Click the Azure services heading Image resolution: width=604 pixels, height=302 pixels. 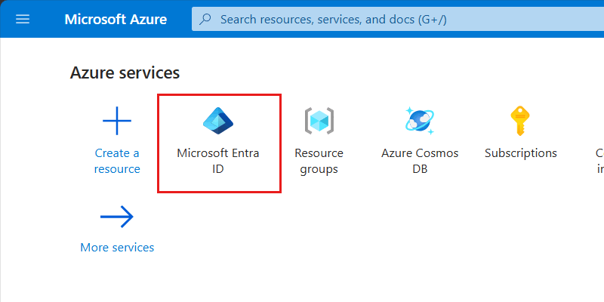(125, 72)
